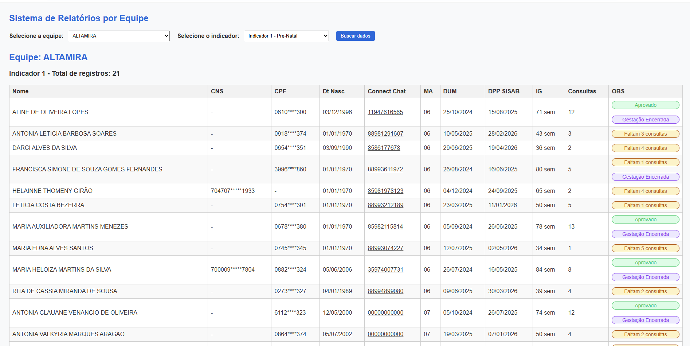Click 88993074227 link for Maria Edna
Viewport: 690px width, 346px height.
coord(385,248)
